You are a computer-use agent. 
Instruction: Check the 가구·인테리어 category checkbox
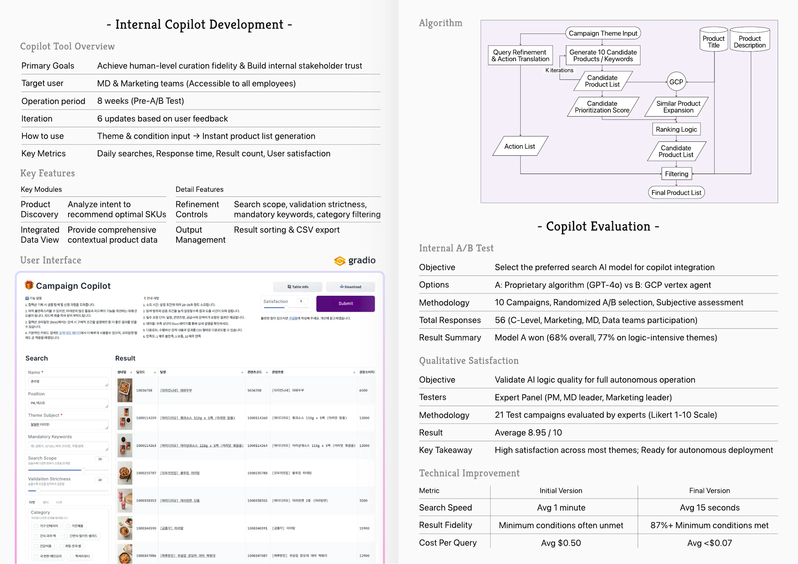pyautogui.click(x=36, y=526)
